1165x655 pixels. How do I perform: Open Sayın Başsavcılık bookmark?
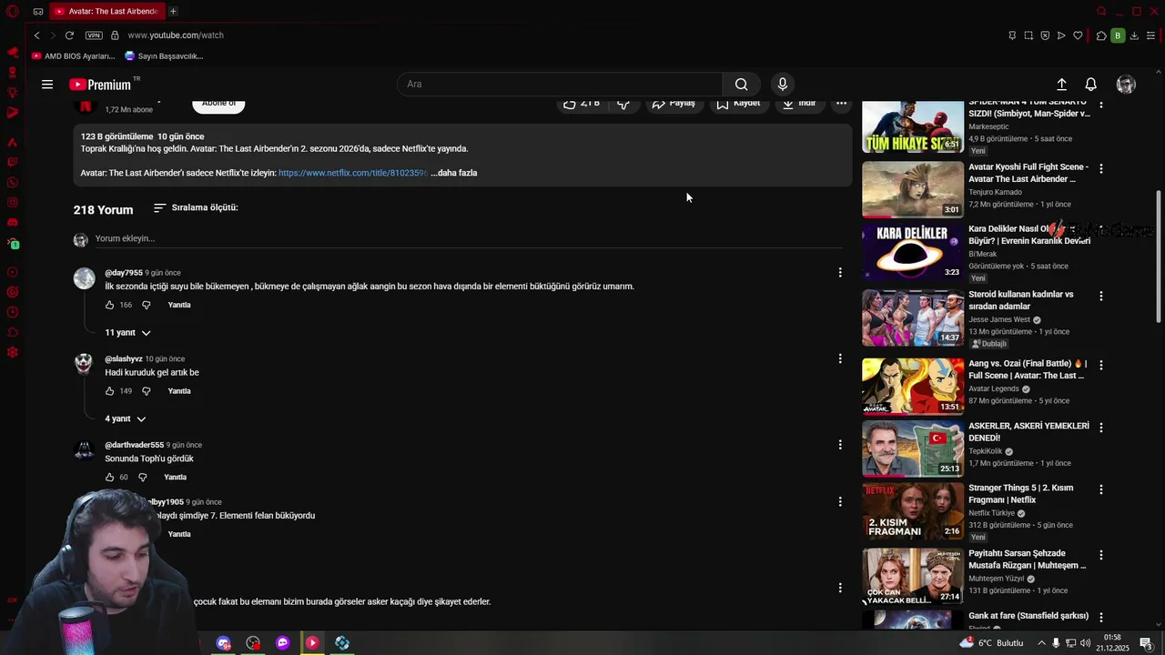coord(164,55)
